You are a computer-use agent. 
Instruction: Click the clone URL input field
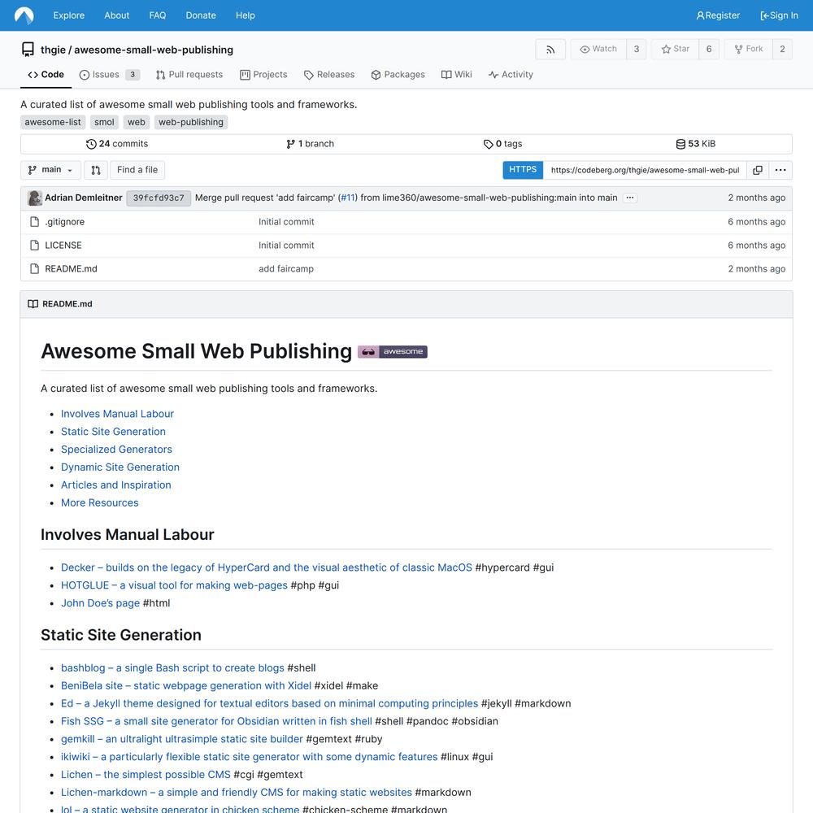[645, 170]
